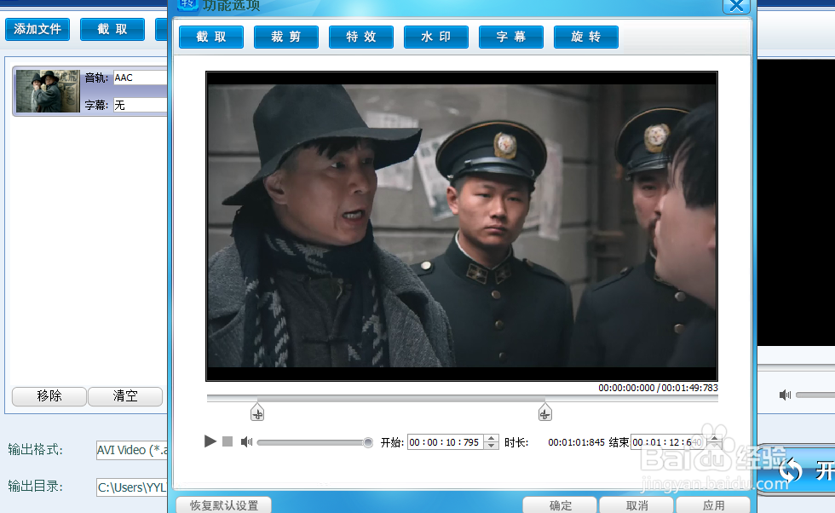This screenshot has height=513, width=835.
Task: Click the timecode 00:00:00:000 / 00:01:49:783
Action: 658,388
